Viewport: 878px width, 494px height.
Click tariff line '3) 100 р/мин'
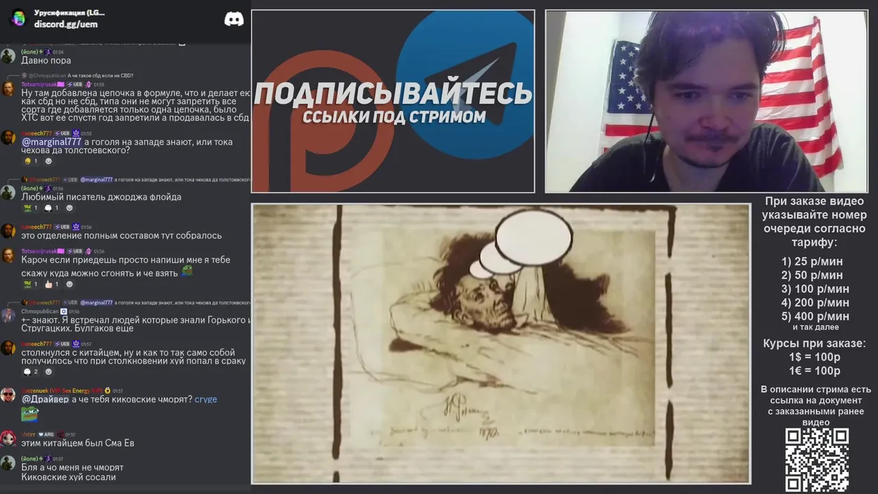coord(815,289)
